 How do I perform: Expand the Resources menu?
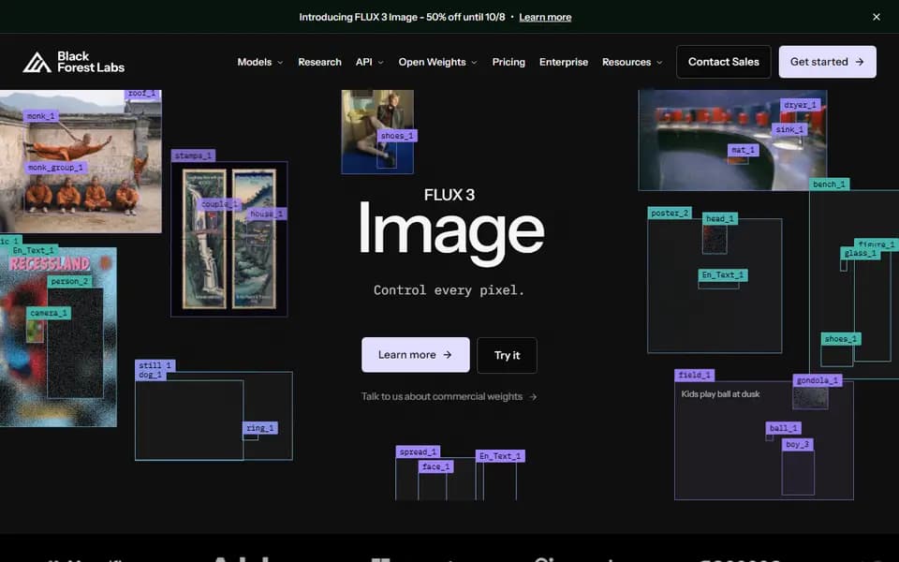point(632,62)
